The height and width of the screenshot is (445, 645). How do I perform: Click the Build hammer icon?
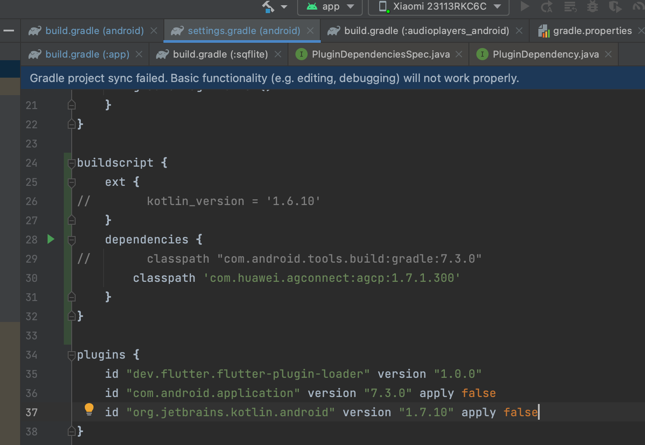pos(268,7)
